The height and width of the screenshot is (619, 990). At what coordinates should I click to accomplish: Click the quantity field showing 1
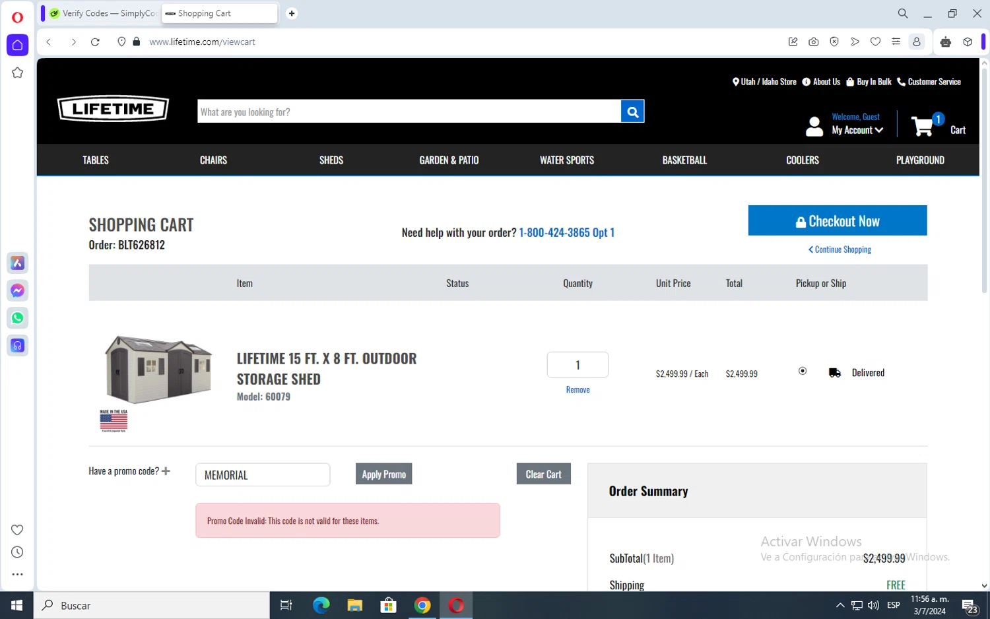(x=577, y=365)
